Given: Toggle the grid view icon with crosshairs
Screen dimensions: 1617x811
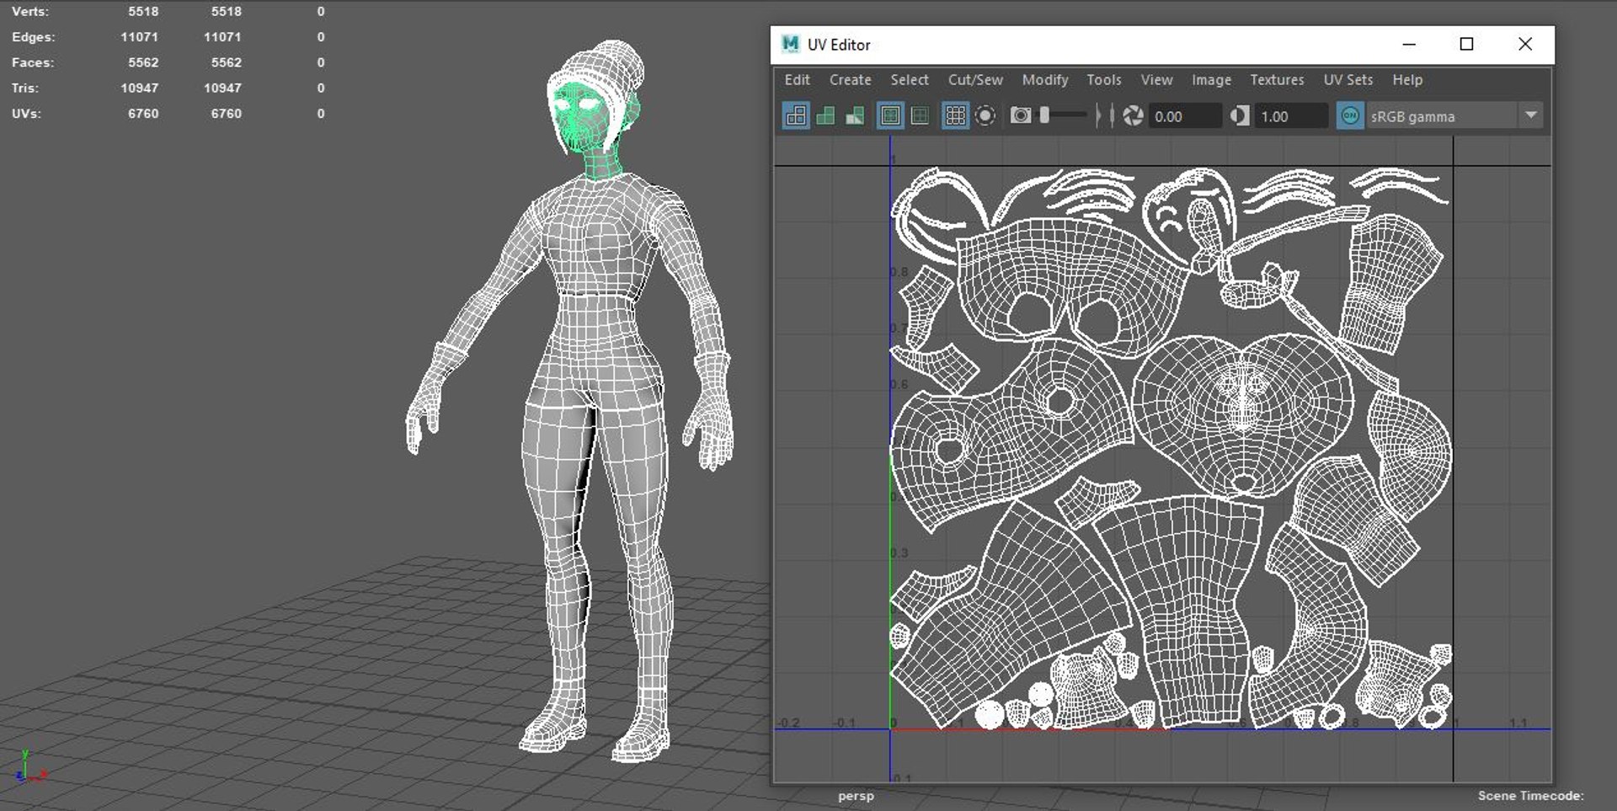Looking at the screenshot, I should [921, 115].
